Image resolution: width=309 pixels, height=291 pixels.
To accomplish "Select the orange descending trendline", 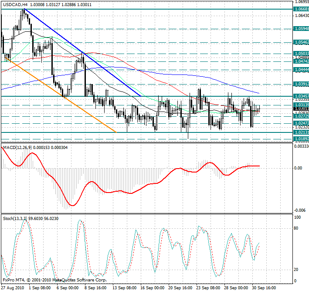I will (x=61, y=95).
